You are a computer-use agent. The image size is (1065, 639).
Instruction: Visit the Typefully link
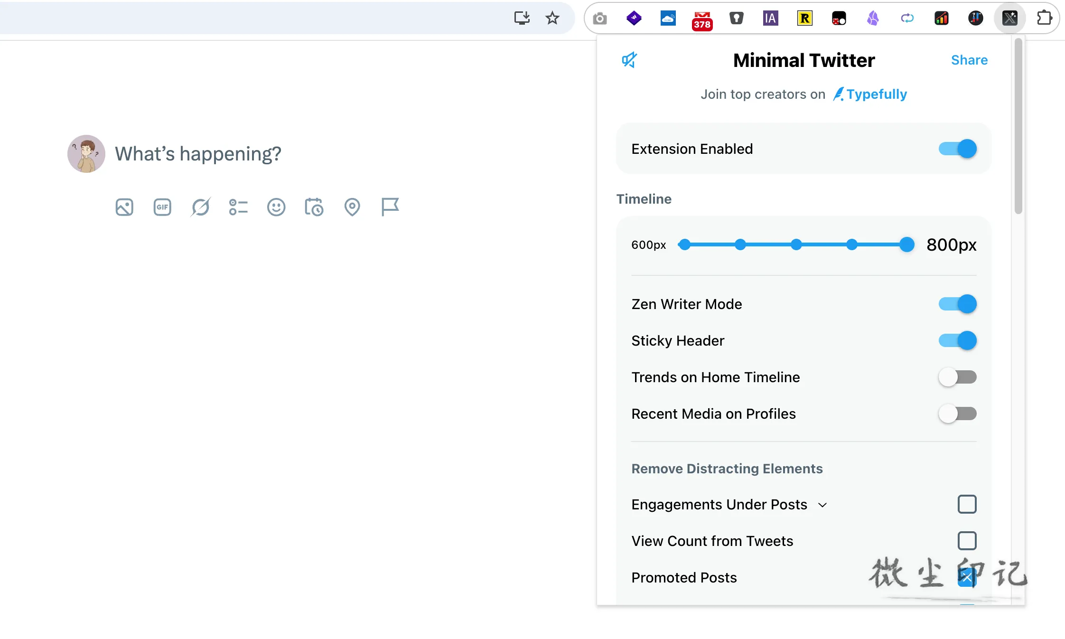pos(870,94)
